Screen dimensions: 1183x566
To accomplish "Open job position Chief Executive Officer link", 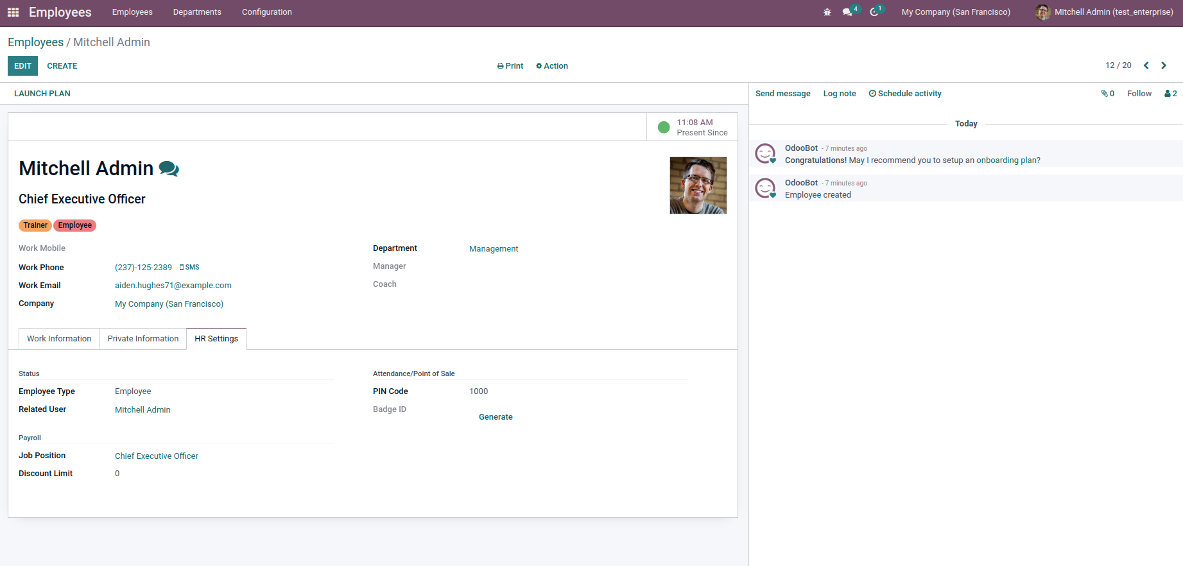I will click(157, 456).
